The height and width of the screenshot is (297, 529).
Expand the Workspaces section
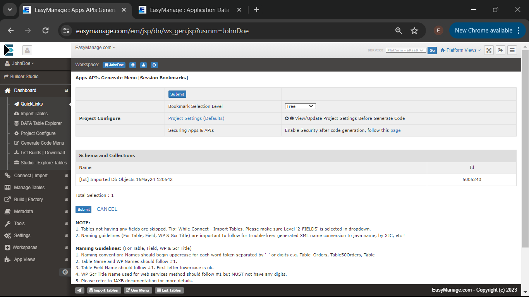(x=66, y=247)
